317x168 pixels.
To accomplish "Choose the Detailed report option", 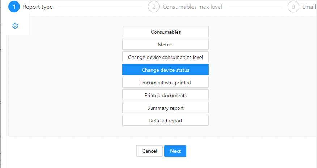I will [166, 120].
